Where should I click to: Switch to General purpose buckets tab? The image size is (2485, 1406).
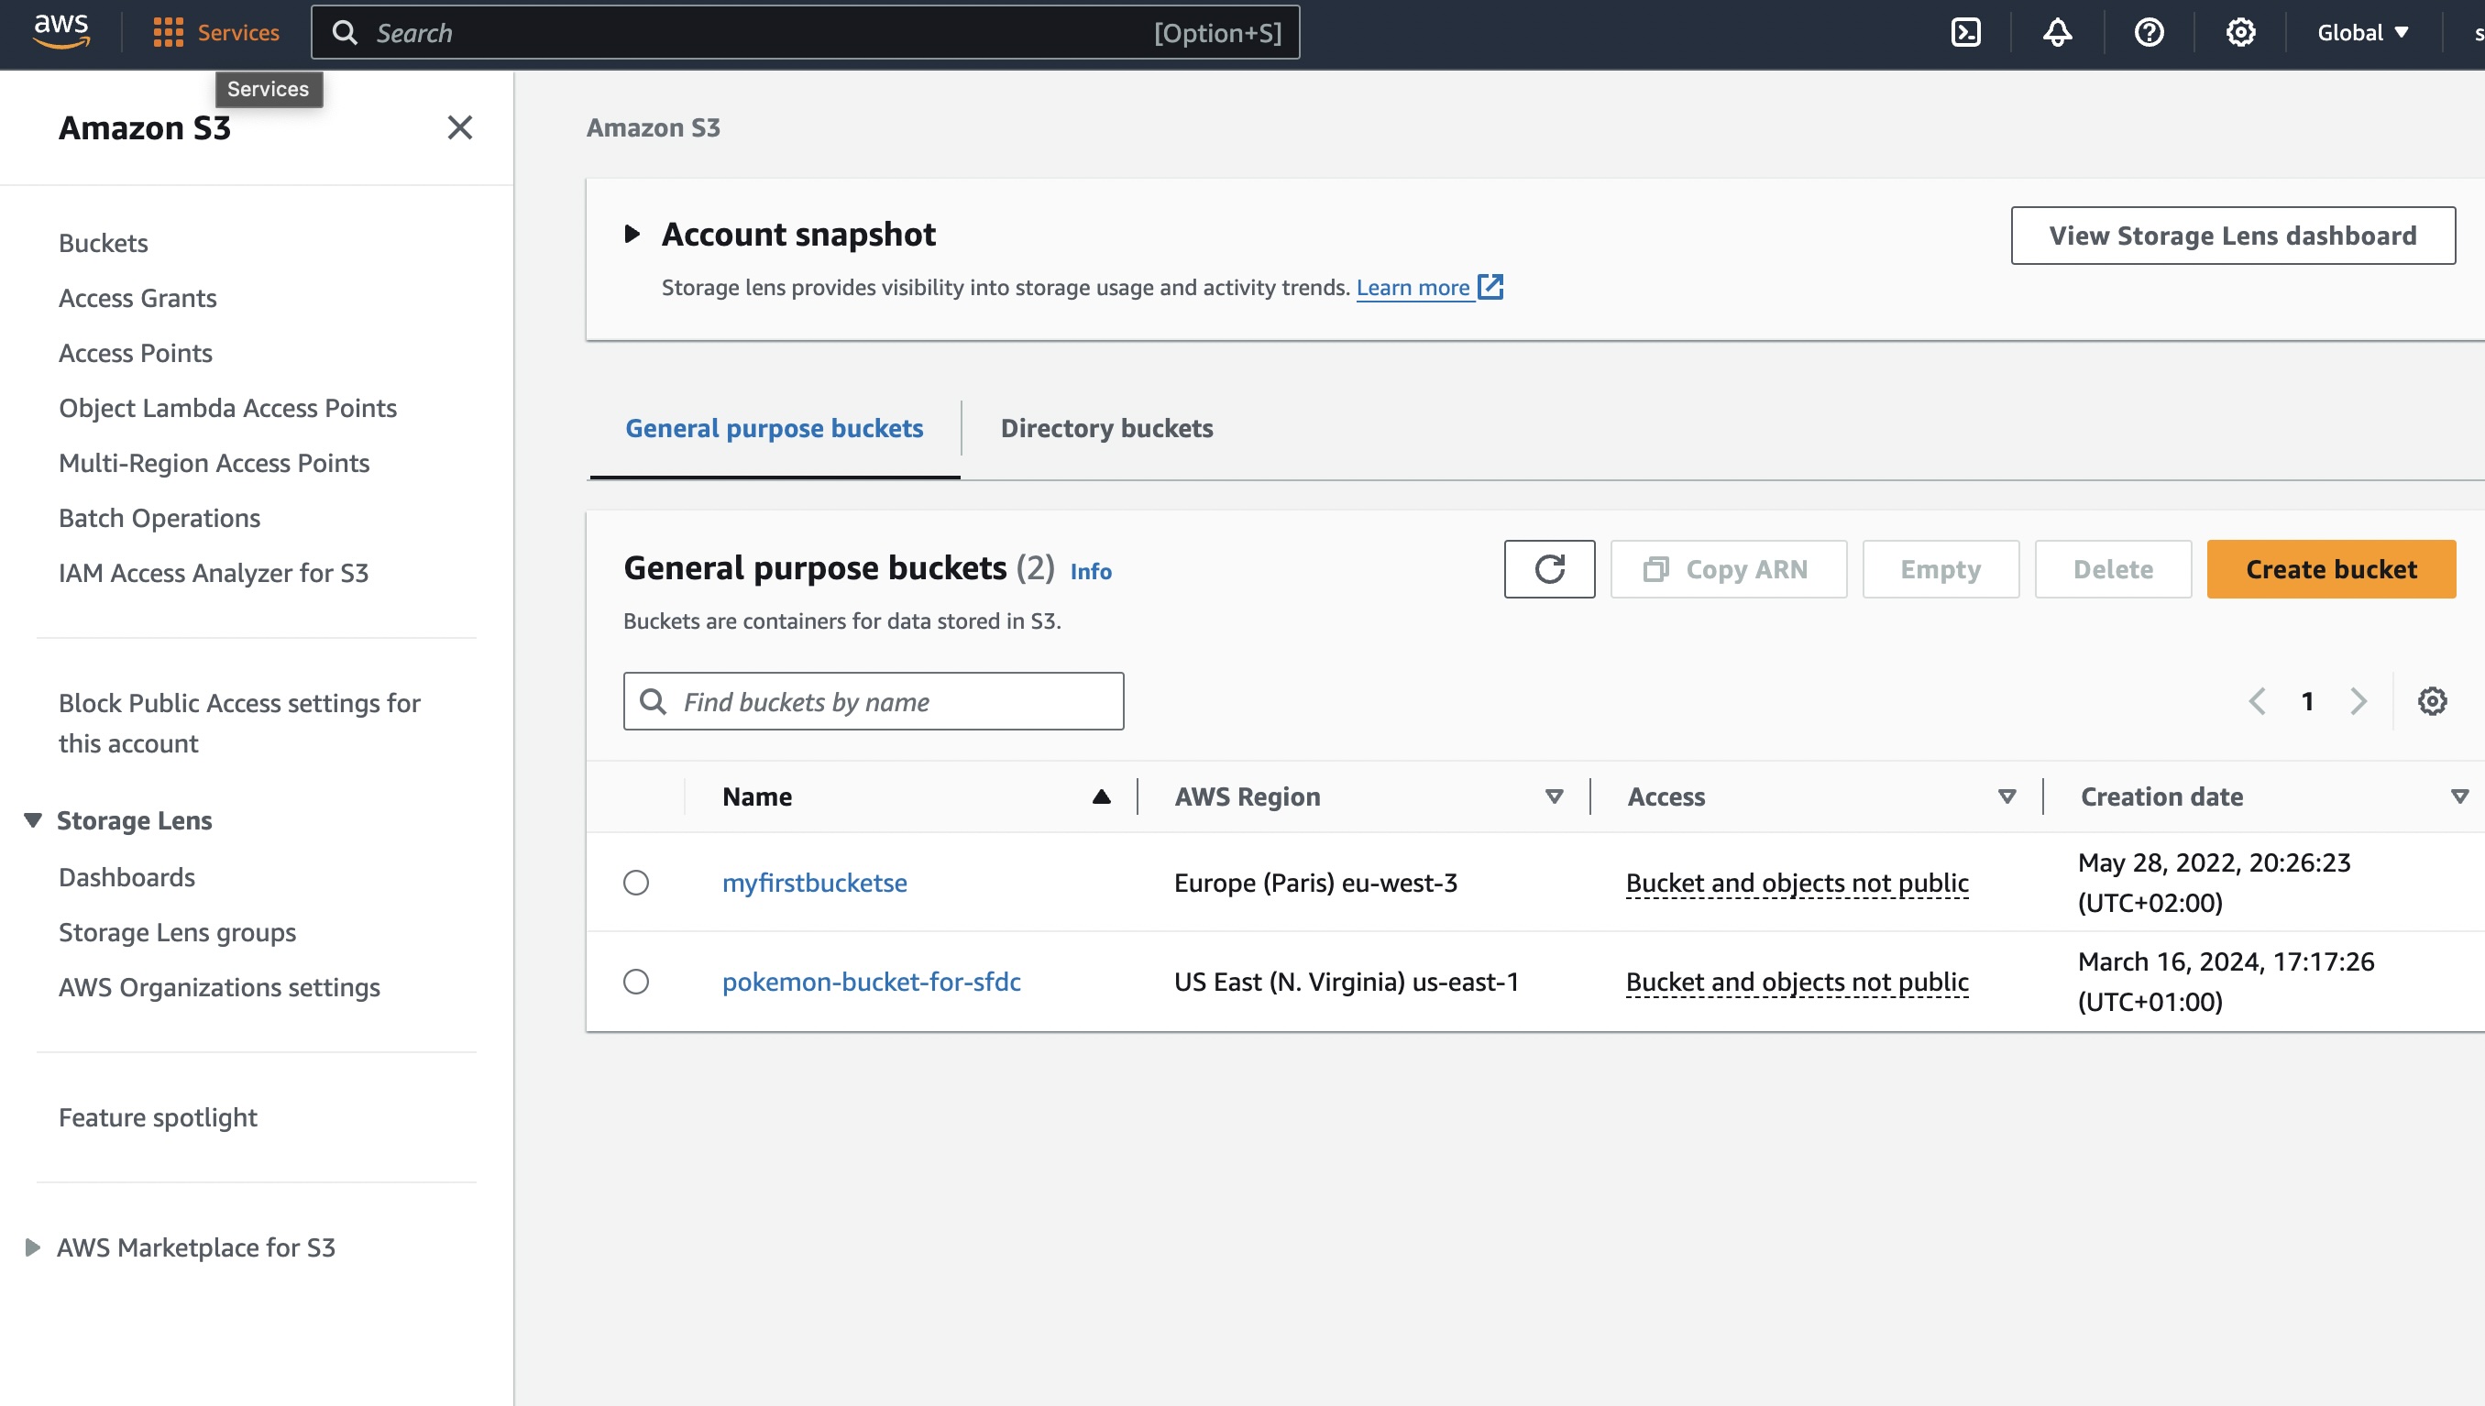click(x=775, y=428)
